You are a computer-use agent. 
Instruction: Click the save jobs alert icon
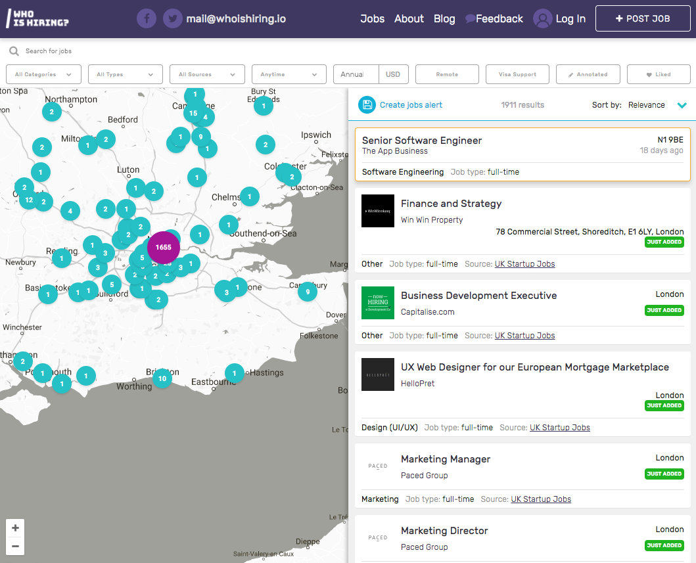click(367, 104)
